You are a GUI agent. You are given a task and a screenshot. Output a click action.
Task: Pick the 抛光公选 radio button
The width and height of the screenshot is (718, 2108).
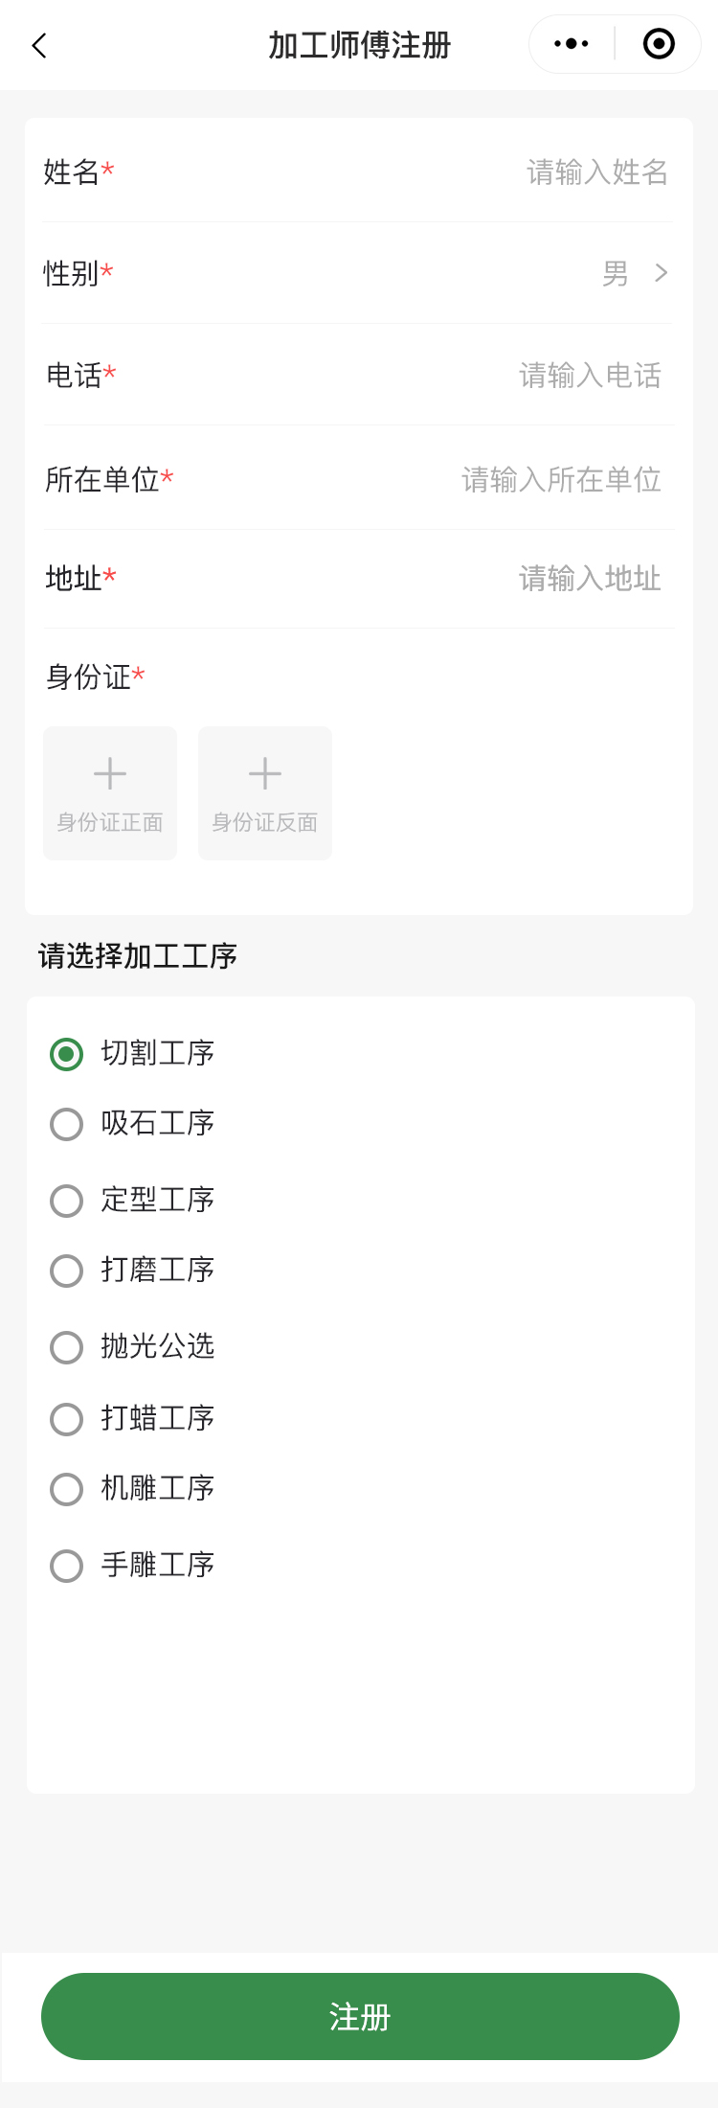click(x=66, y=1347)
